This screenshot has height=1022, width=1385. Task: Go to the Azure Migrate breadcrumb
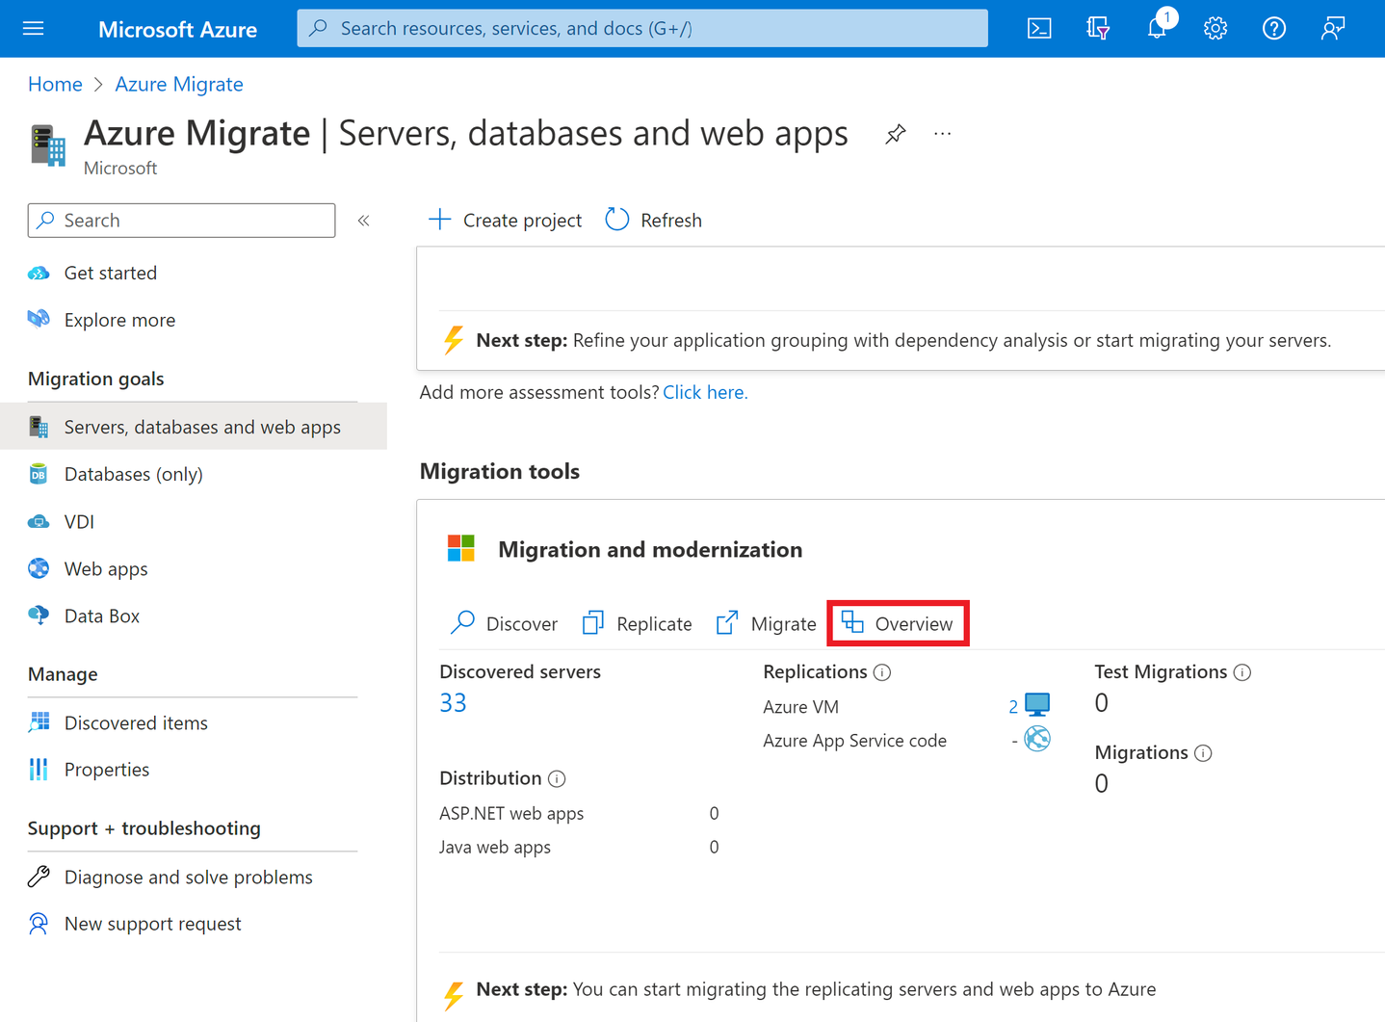pos(179,85)
